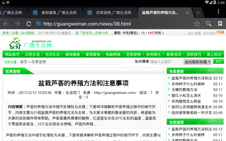
Task: Open 盆栽芦荟的养殖方法和注 under 本类更新
Action: pyautogui.click(x=192, y=78)
